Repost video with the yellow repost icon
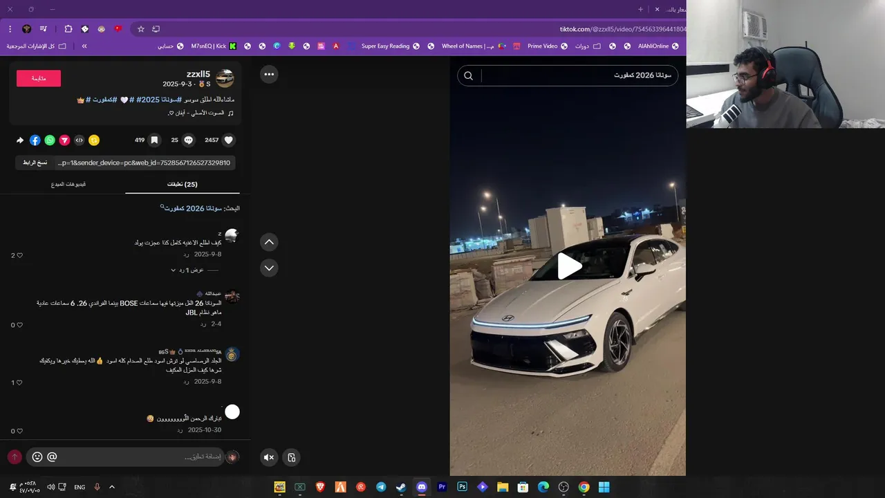 pos(94,140)
